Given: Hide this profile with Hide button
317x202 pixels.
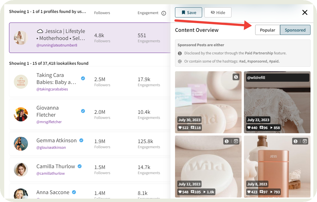Looking at the screenshot, I should pyautogui.click(x=218, y=12).
